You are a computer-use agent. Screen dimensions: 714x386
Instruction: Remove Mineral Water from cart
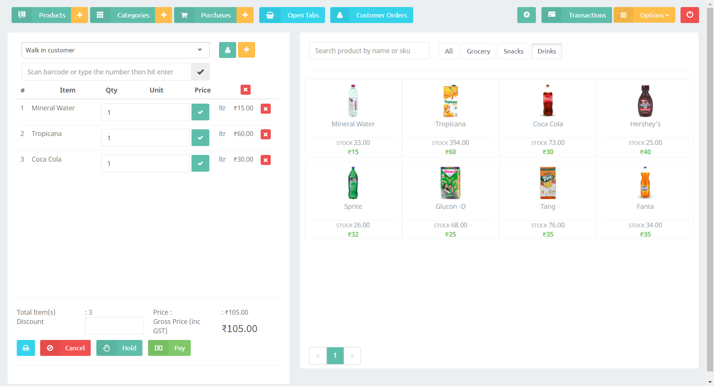(266, 109)
